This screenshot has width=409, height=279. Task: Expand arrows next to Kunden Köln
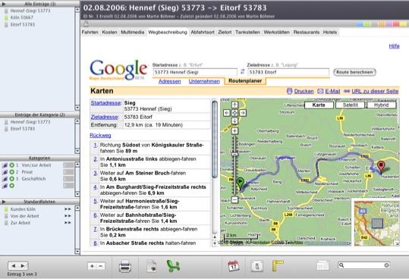68,209
